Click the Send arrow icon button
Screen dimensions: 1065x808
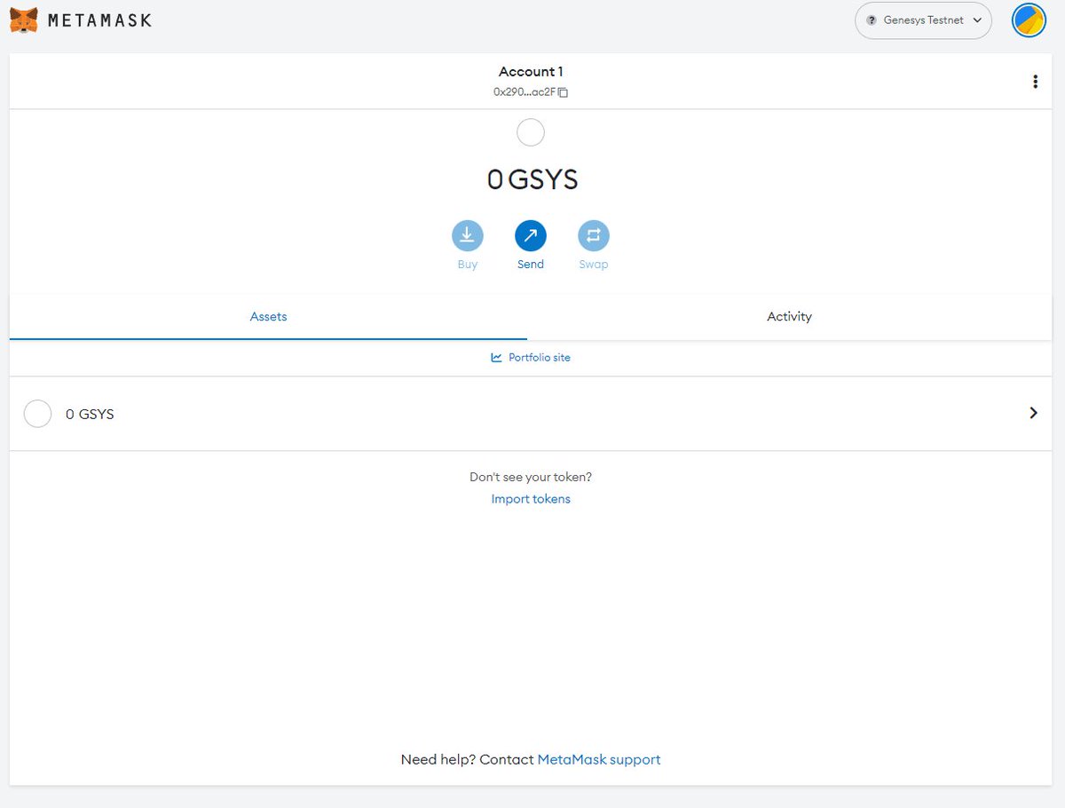point(531,236)
